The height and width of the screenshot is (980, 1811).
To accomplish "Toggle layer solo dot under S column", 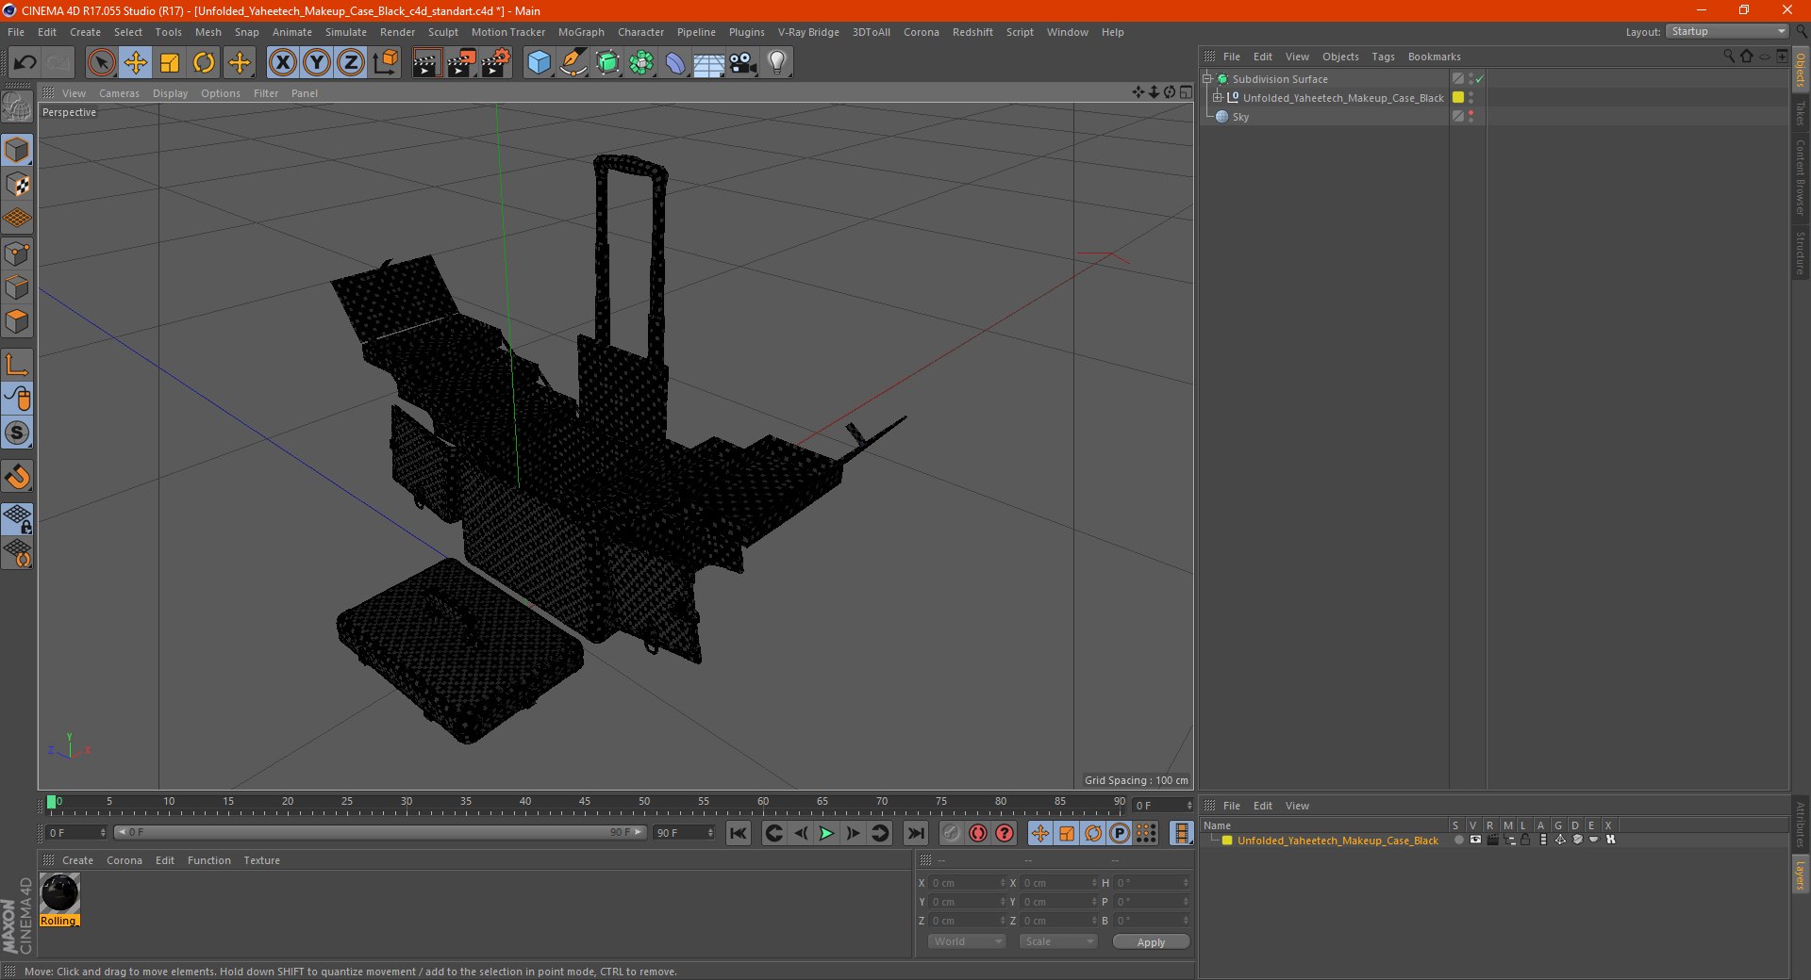I will (x=1458, y=840).
